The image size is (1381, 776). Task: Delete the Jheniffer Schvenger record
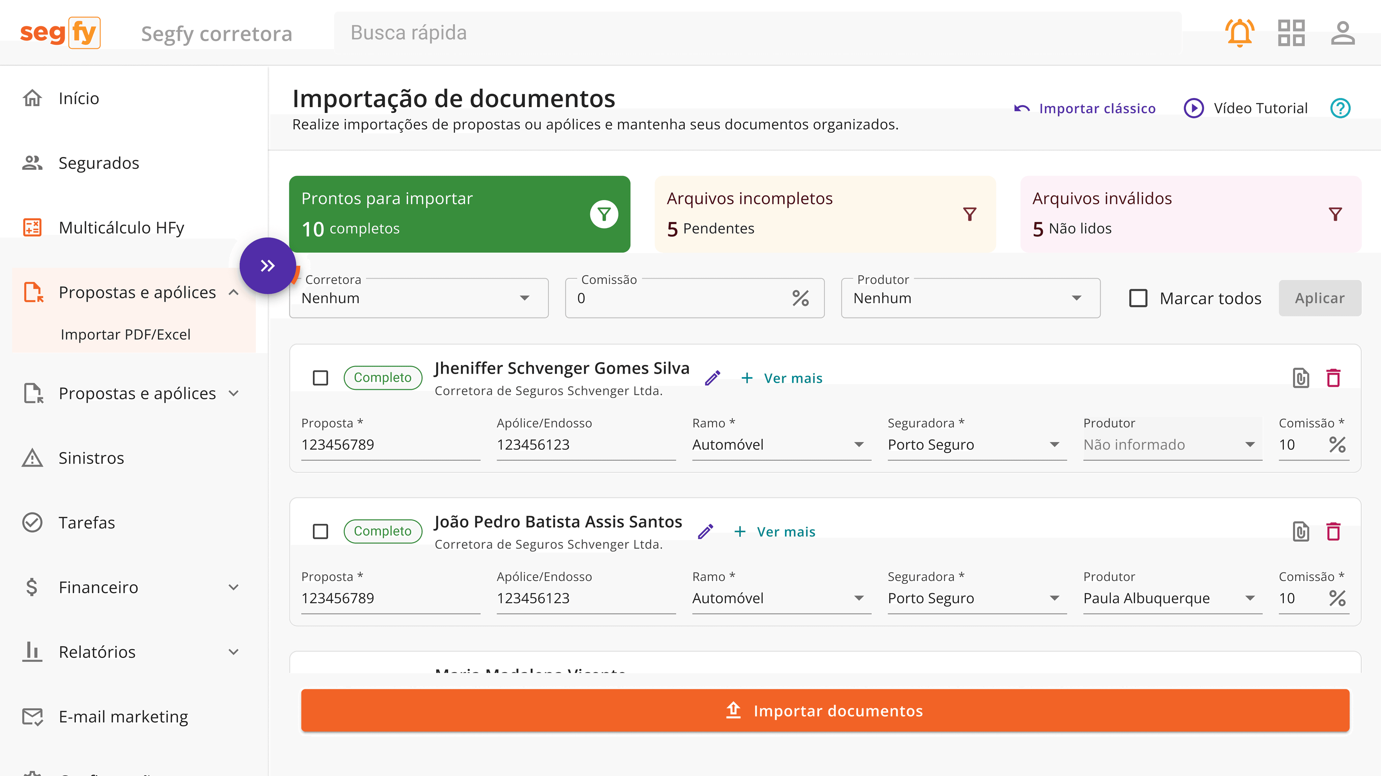click(x=1333, y=378)
